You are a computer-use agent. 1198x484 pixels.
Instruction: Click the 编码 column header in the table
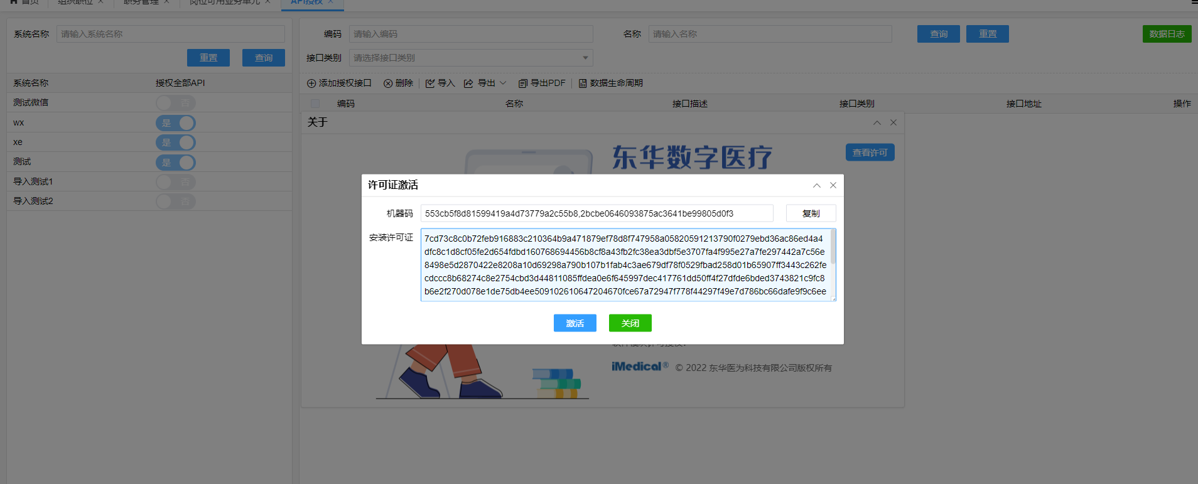[x=346, y=104]
